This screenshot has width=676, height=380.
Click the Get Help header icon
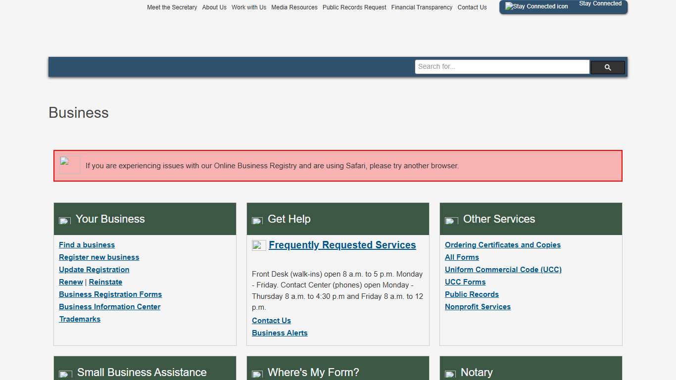[257, 220]
